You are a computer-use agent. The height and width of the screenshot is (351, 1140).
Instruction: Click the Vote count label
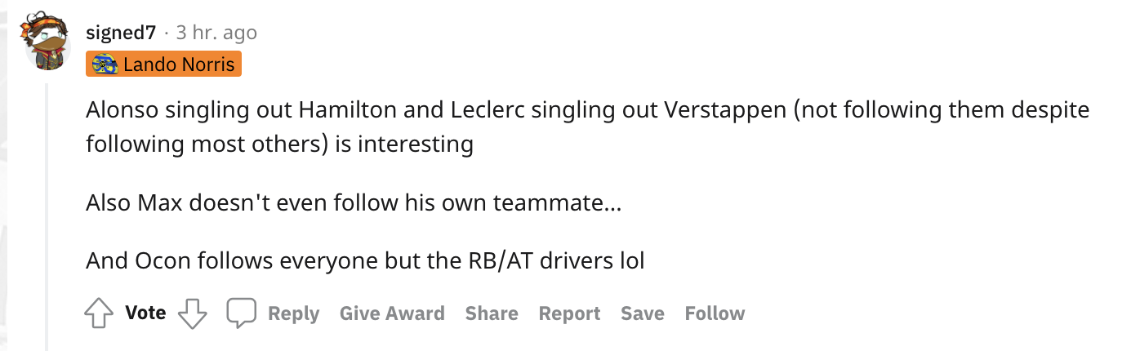coord(145,313)
